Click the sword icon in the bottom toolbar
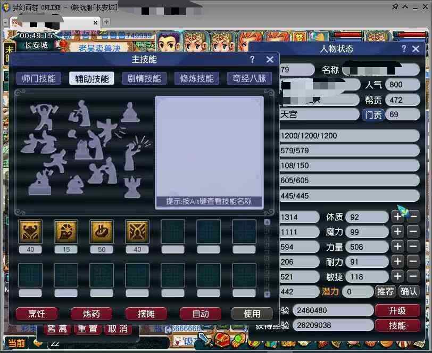 206,340
